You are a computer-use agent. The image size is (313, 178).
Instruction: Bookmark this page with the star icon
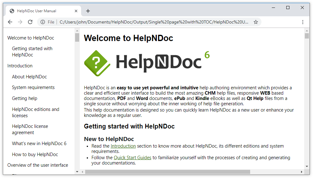[x=256, y=22]
